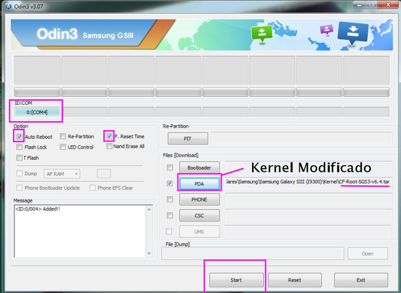Viewport: 401px width, 293px height.
Task: Click the purple upload icon in banner
Action: 327,30
